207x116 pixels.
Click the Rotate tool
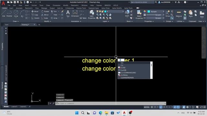pyautogui.click(x=45, y=12)
